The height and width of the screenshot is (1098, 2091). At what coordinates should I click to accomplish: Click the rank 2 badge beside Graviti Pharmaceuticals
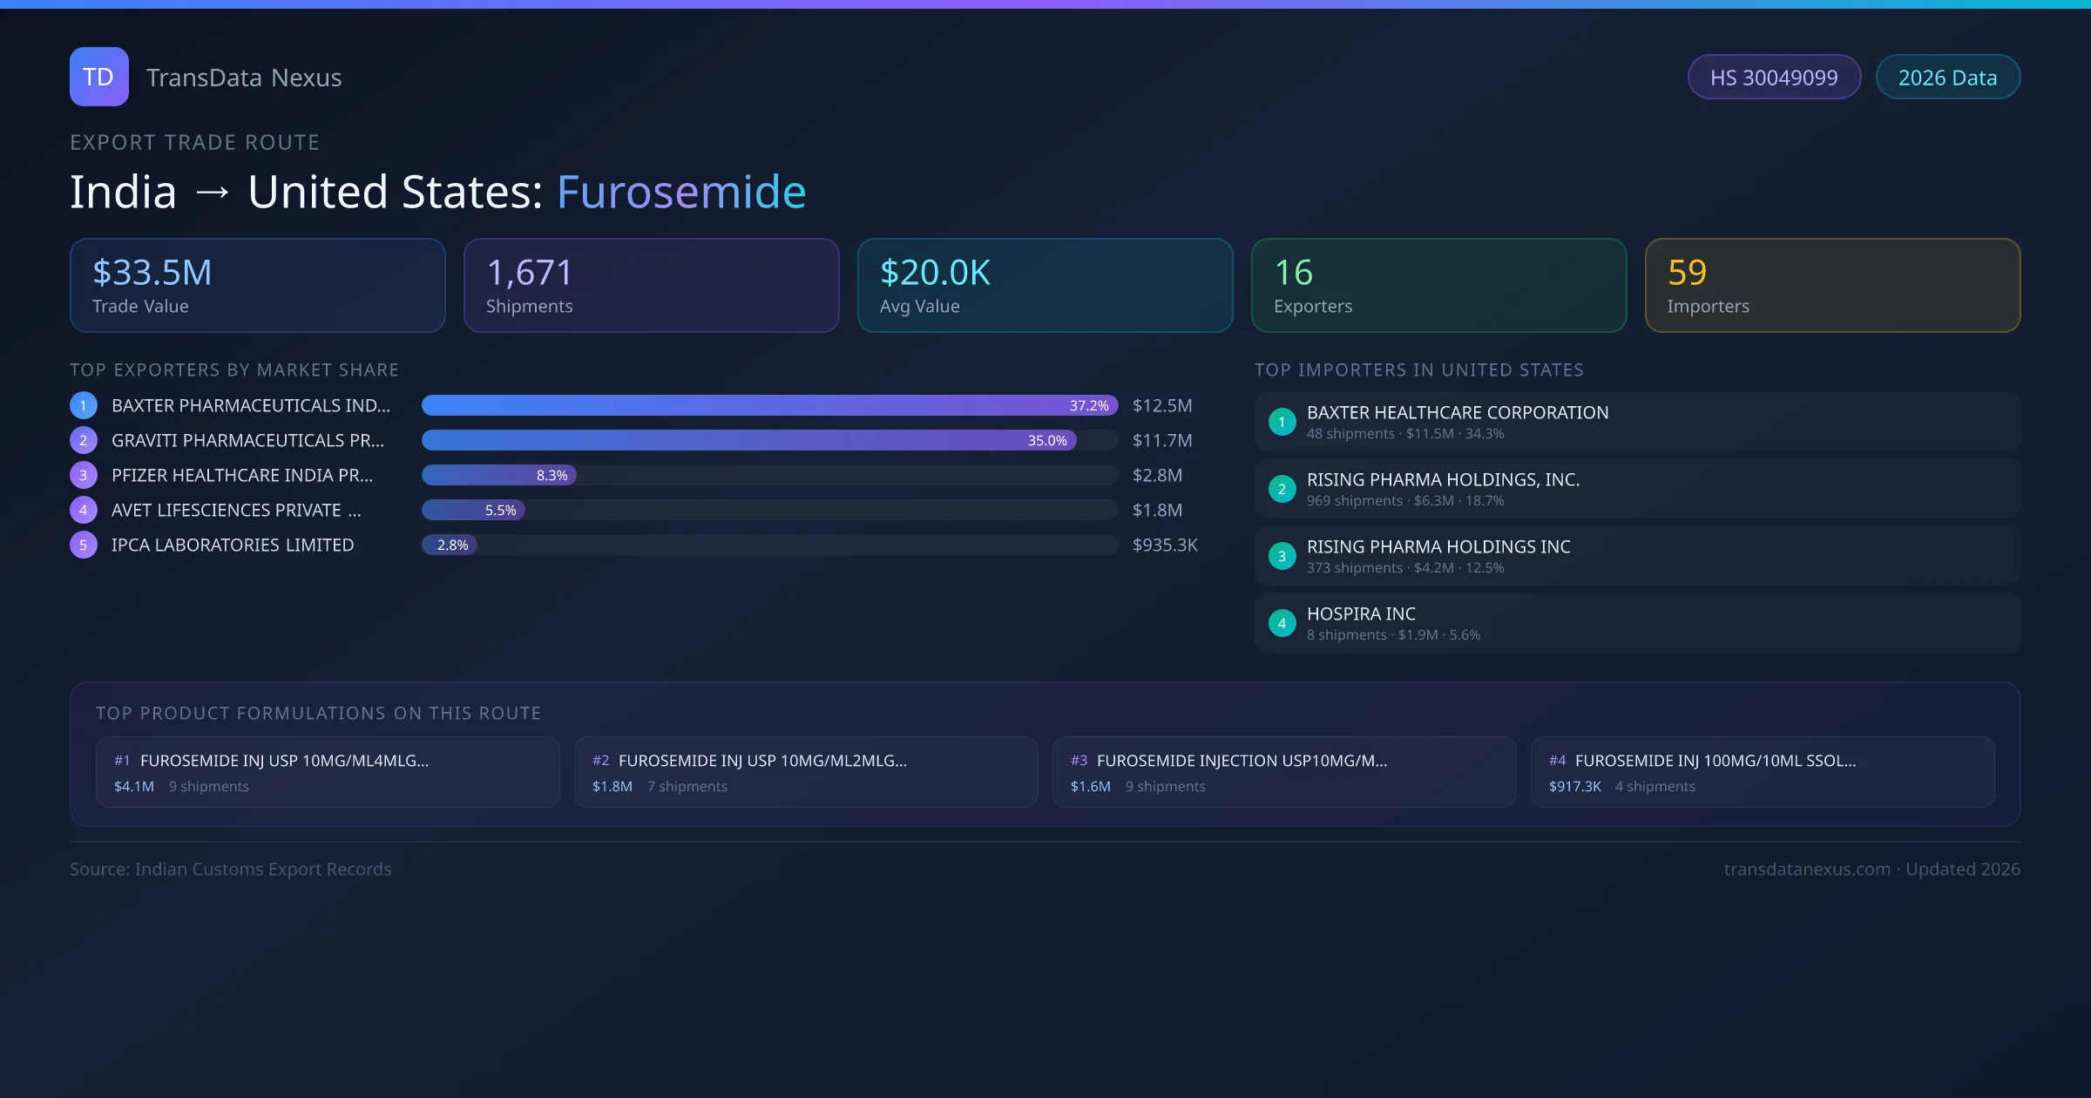[x=84, y=440]
